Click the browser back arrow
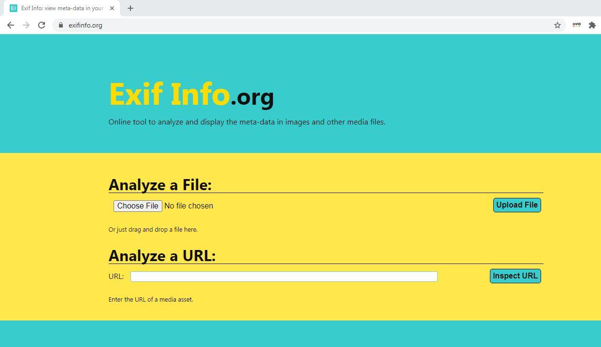This screenshot has width=601, height=347. click(11, 25)
